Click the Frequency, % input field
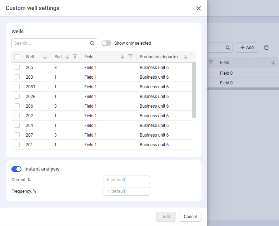 [x=127, y=191]
